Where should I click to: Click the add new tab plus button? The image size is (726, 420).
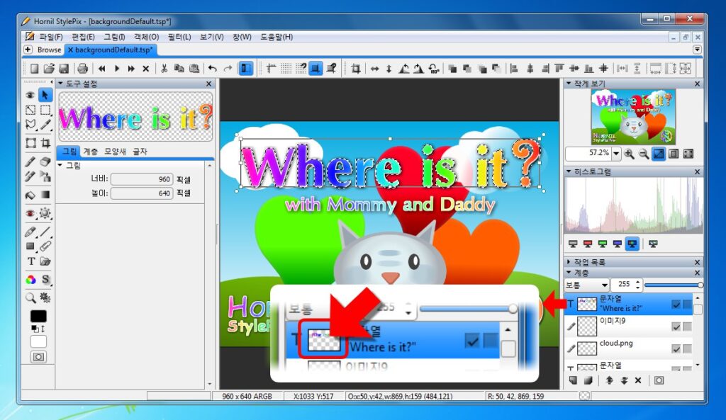[28, 50]
